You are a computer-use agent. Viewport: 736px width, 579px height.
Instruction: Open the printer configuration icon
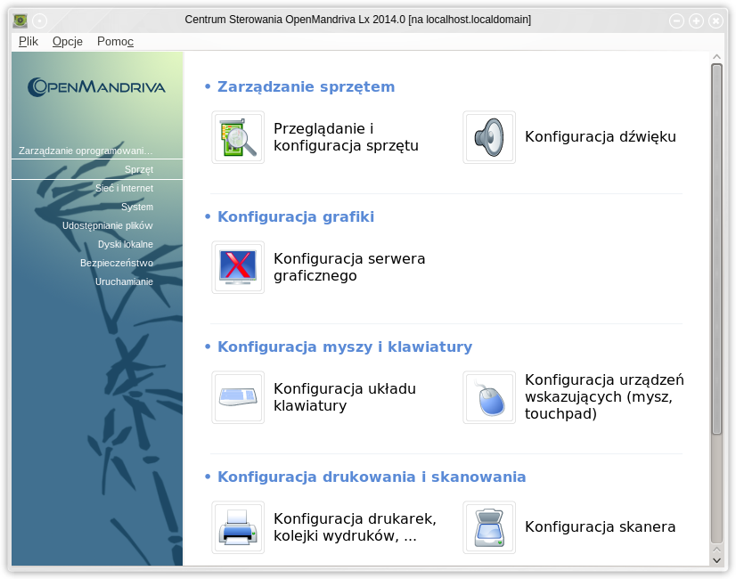pyautogui.click(x=238, y=527)
